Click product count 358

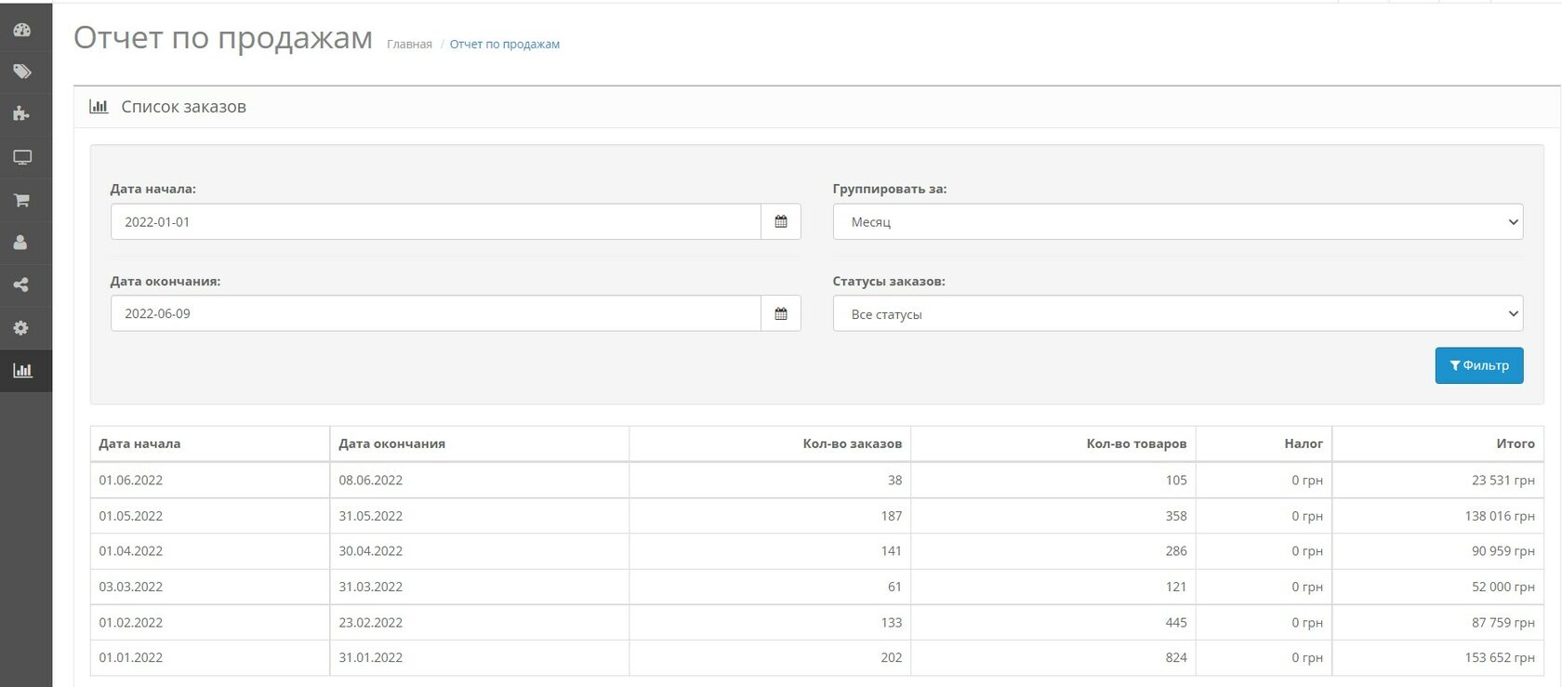click(1176, 515)
